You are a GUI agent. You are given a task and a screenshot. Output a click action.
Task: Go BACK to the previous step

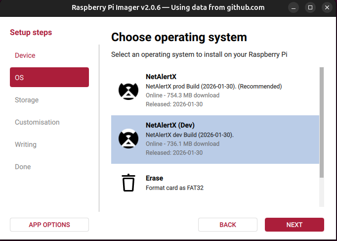tap(228, 225)
